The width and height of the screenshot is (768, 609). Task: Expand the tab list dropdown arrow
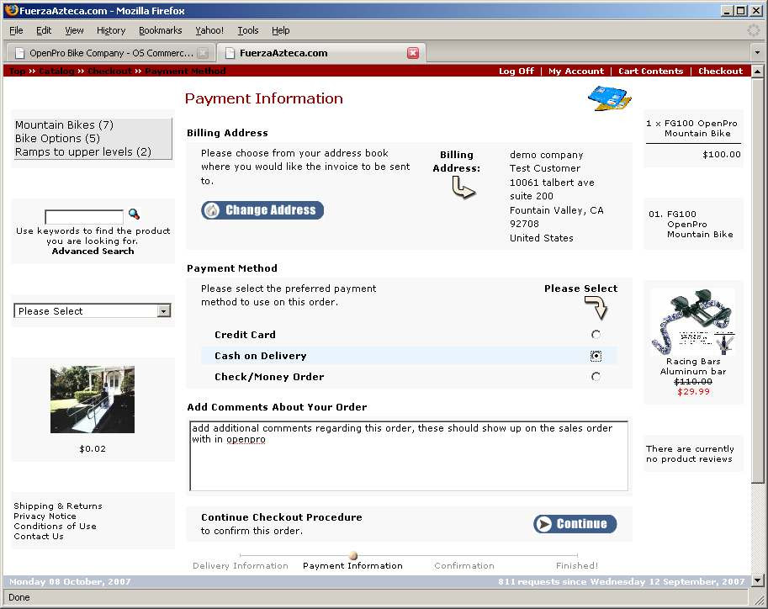[756, 53]
